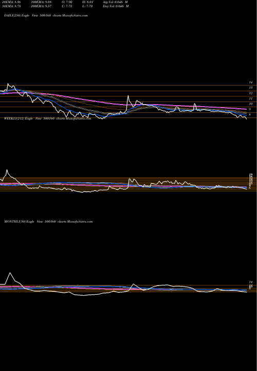The image size is (257, 371).
Task: Click the WEEKLY(212) Eagle View chart title
Action: [47, 119]
